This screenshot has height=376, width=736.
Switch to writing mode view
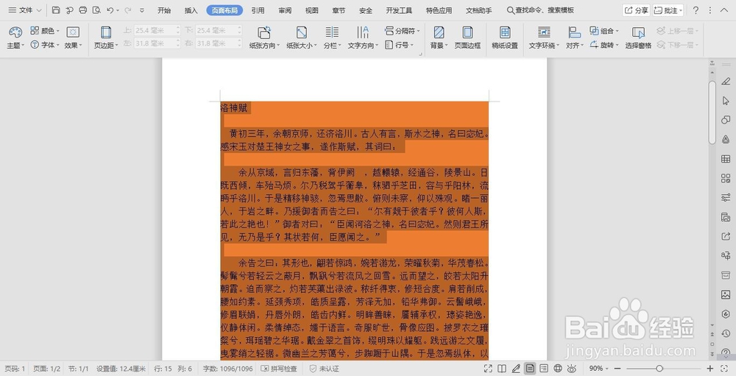516,369
